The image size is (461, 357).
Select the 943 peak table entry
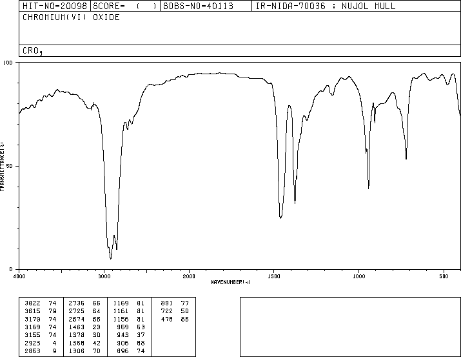123,335
